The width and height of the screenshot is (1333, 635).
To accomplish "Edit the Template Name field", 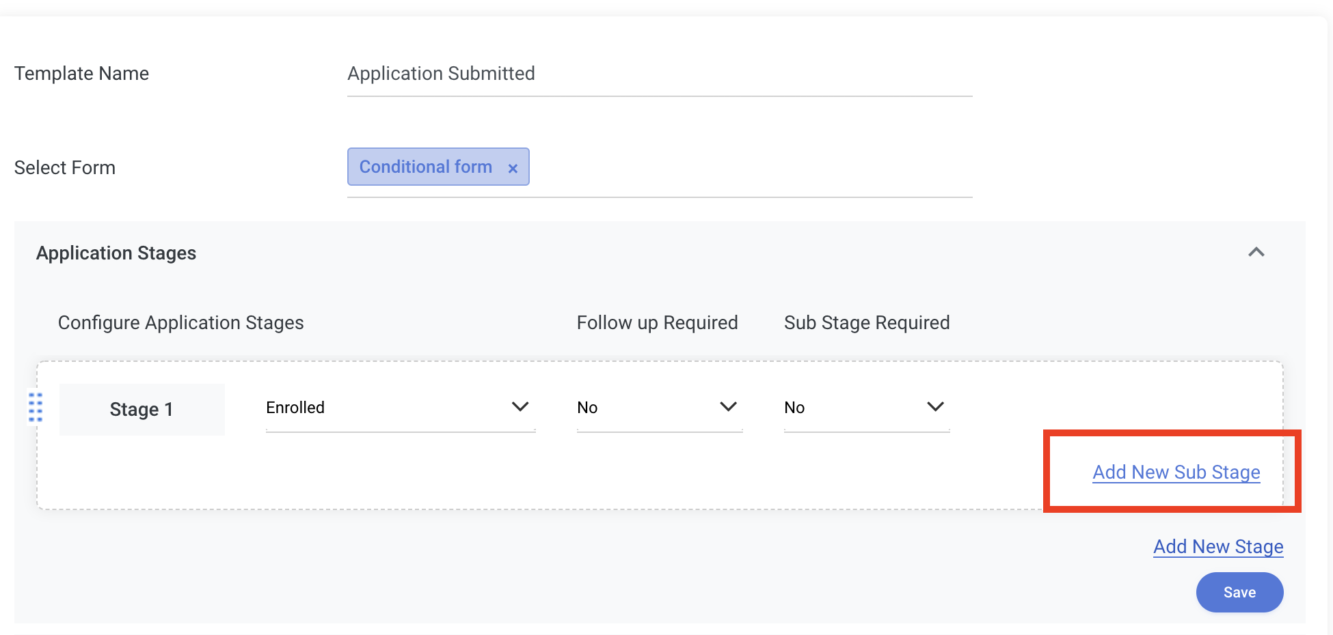I will pos(660,74).
